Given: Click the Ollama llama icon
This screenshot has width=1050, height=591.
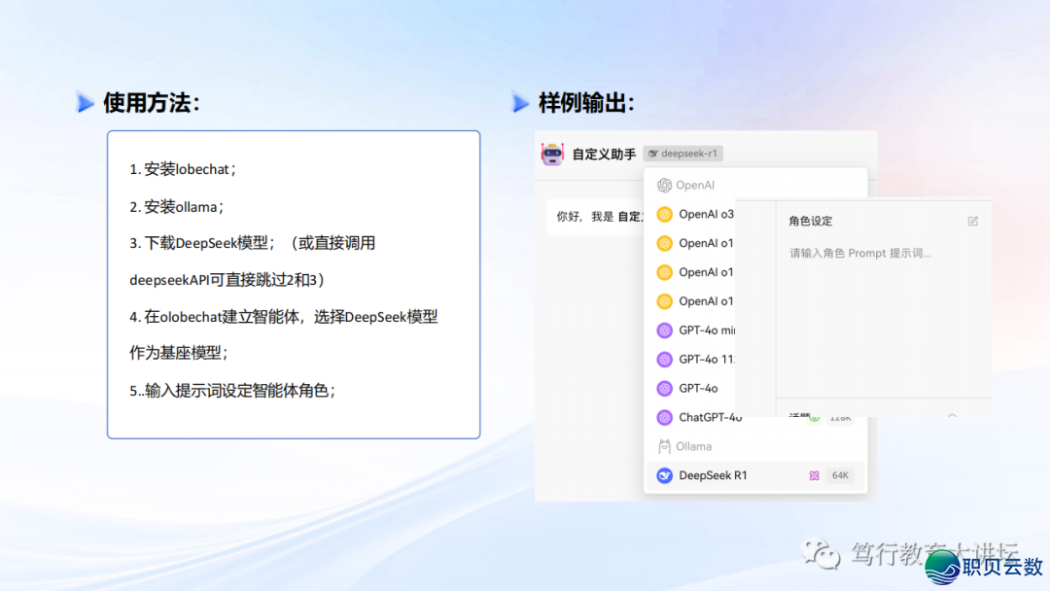Looking at the screenshot, I should (665, 446).
